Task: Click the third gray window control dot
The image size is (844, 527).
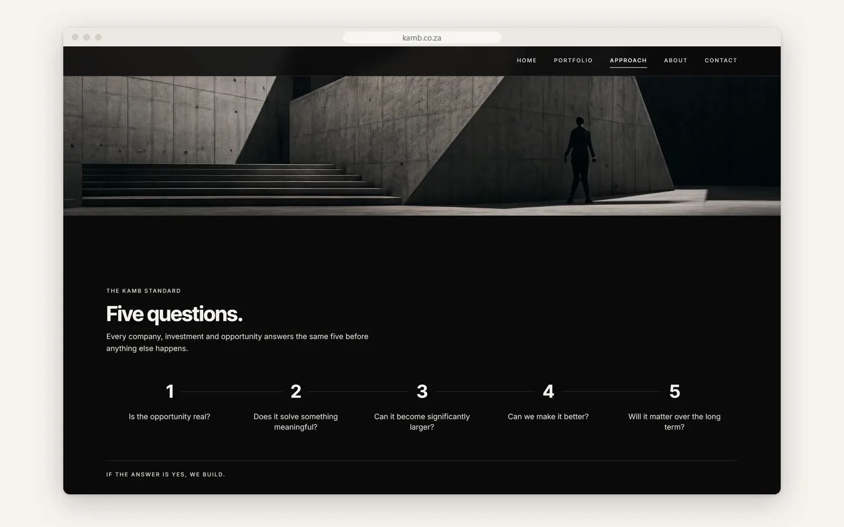Action: pyautogui.click(x=98, y=37)
